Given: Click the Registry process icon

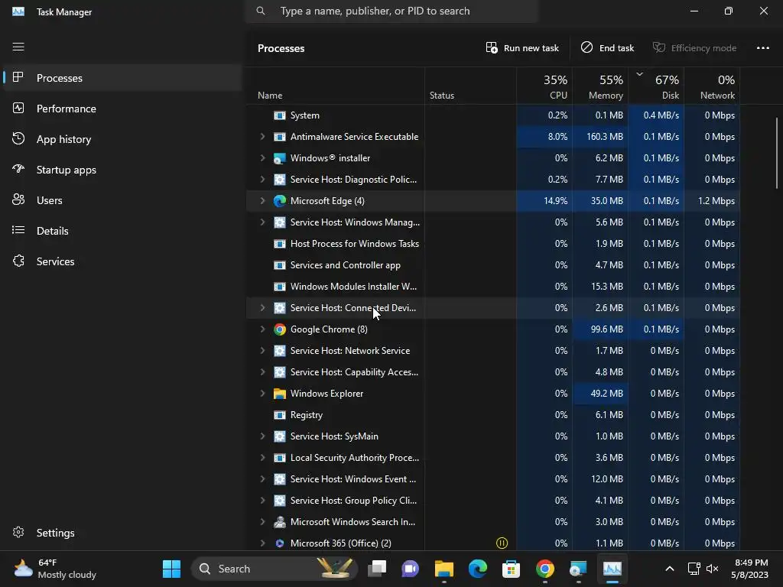Looking at the screenshot, I should click(280, 415).
